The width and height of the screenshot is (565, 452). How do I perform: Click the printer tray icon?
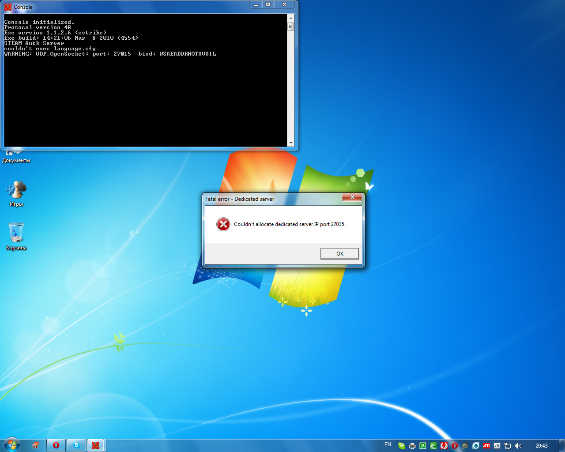412,446
